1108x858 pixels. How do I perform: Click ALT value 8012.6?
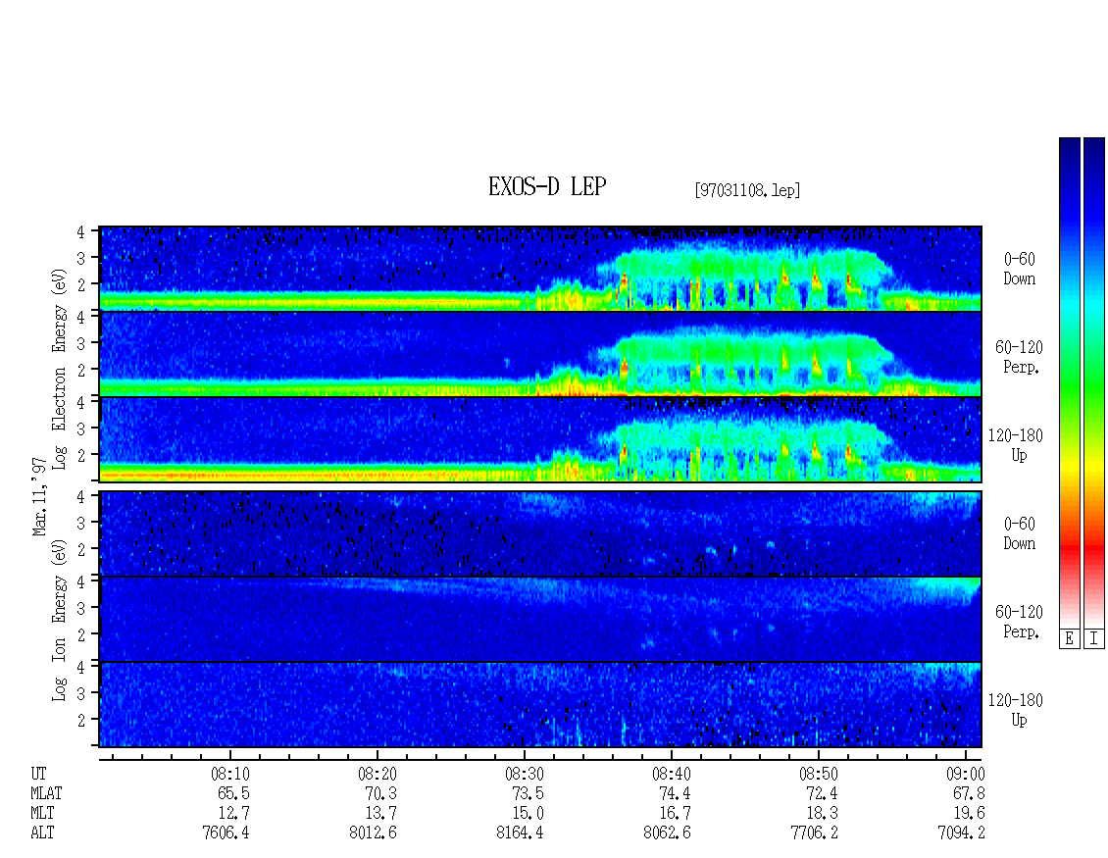pyautogui.click(x=373, y=833)
